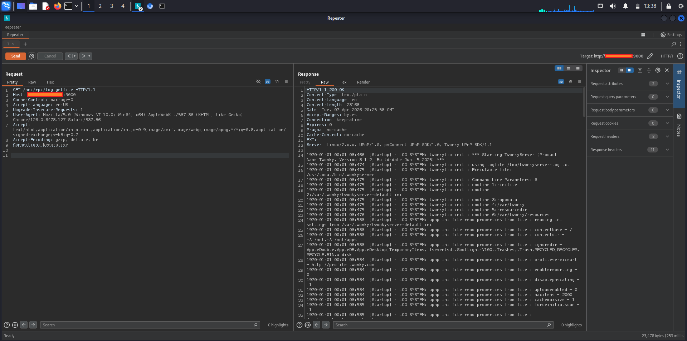Open the Request editor hamburger menu

point(286,81)
